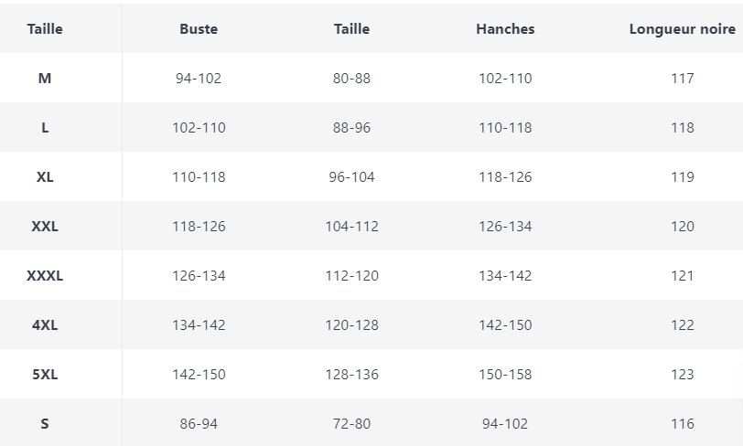
Task: Select Hanches value 142-150 in 4XL row
Action: [x=505, y=324]
